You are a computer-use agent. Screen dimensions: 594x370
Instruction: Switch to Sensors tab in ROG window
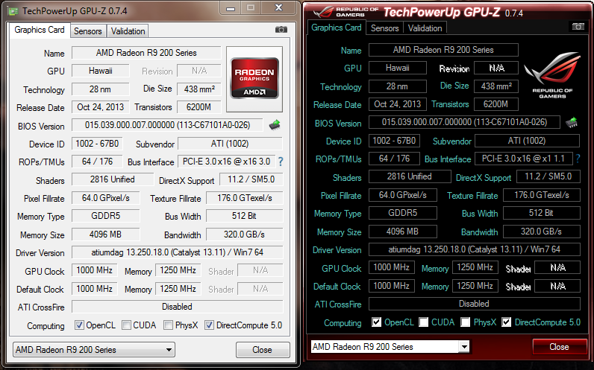click(385, 28)
